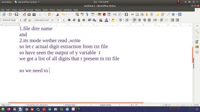Click Page 1 of 1 status field
200x112 pixels.
coord(6,105)
